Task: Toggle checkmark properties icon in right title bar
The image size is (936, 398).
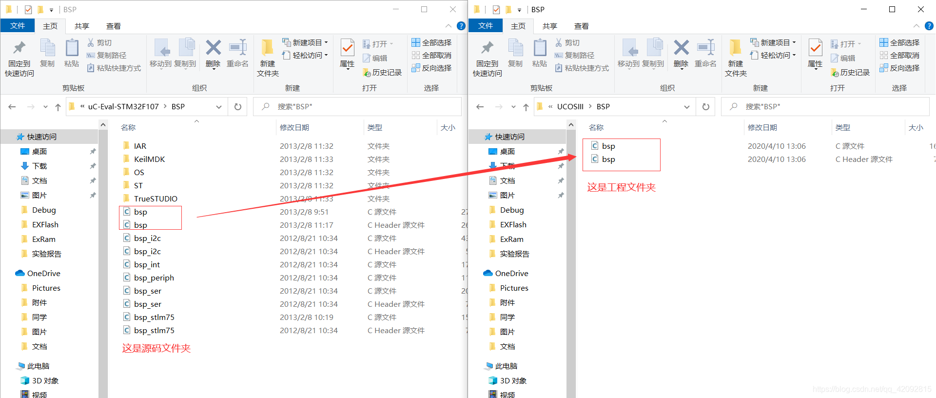Action: [496, 9]
